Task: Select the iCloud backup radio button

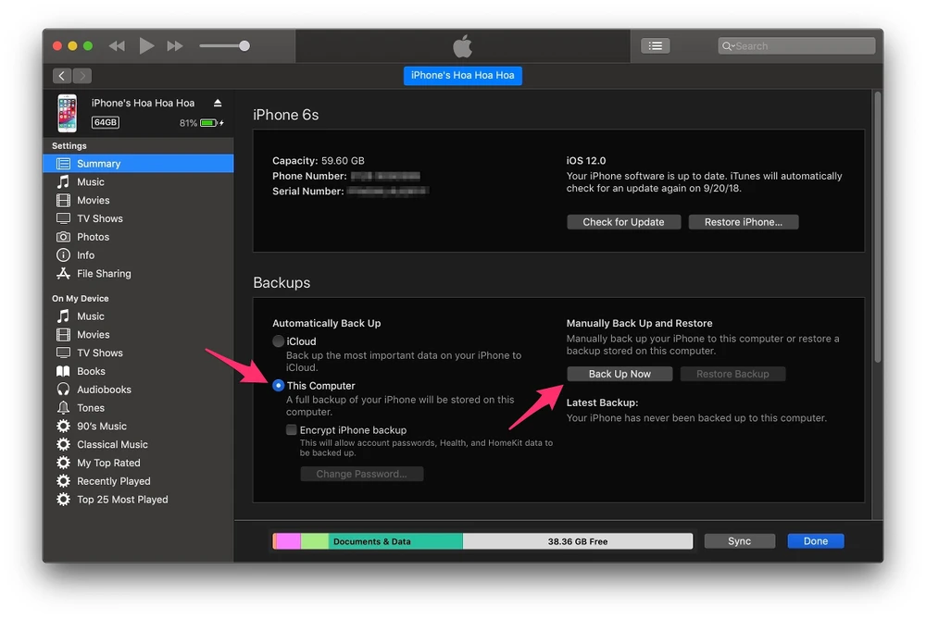Action: (x=279, y=341)
